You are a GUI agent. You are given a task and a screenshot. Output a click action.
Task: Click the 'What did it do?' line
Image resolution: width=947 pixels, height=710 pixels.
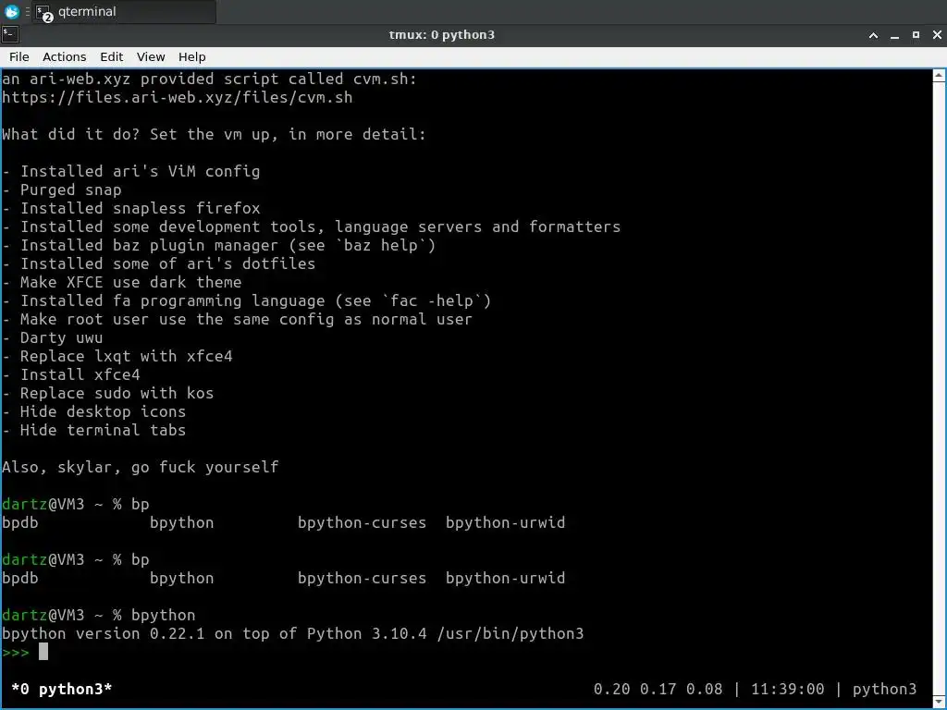tap(214, 134)
